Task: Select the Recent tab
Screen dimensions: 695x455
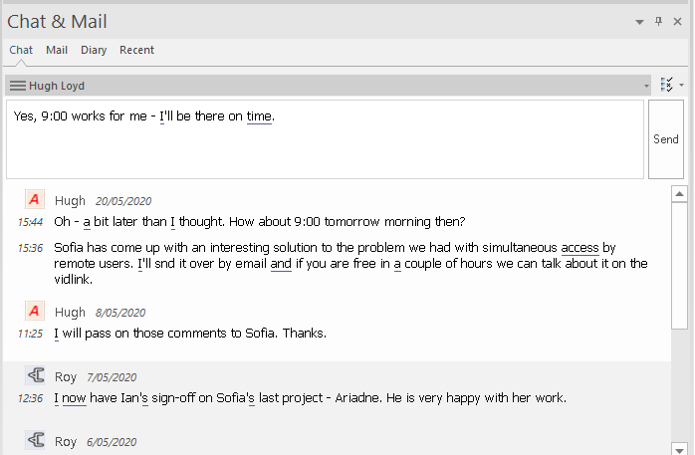Action: pyautogui.click(x=136, y=50)
